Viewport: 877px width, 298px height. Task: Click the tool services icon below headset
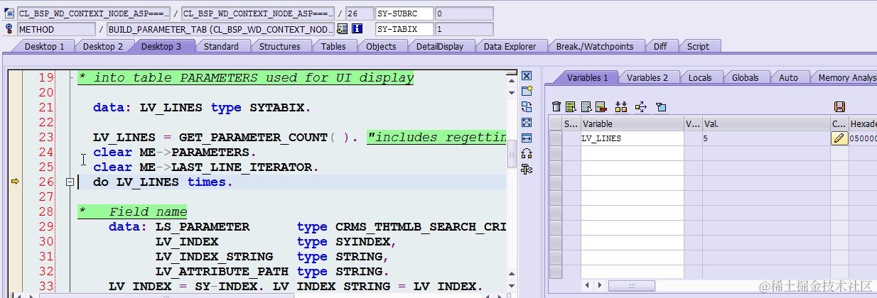click(x=527, y=169)
